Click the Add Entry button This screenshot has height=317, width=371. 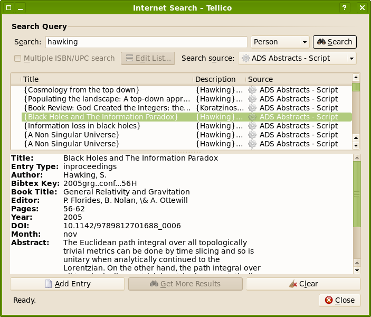pos(68,284)
